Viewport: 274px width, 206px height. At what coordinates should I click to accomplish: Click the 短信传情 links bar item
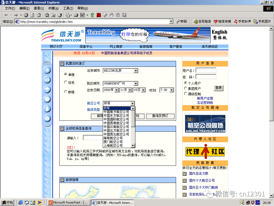pyautogui.click(x=222, y=21)
